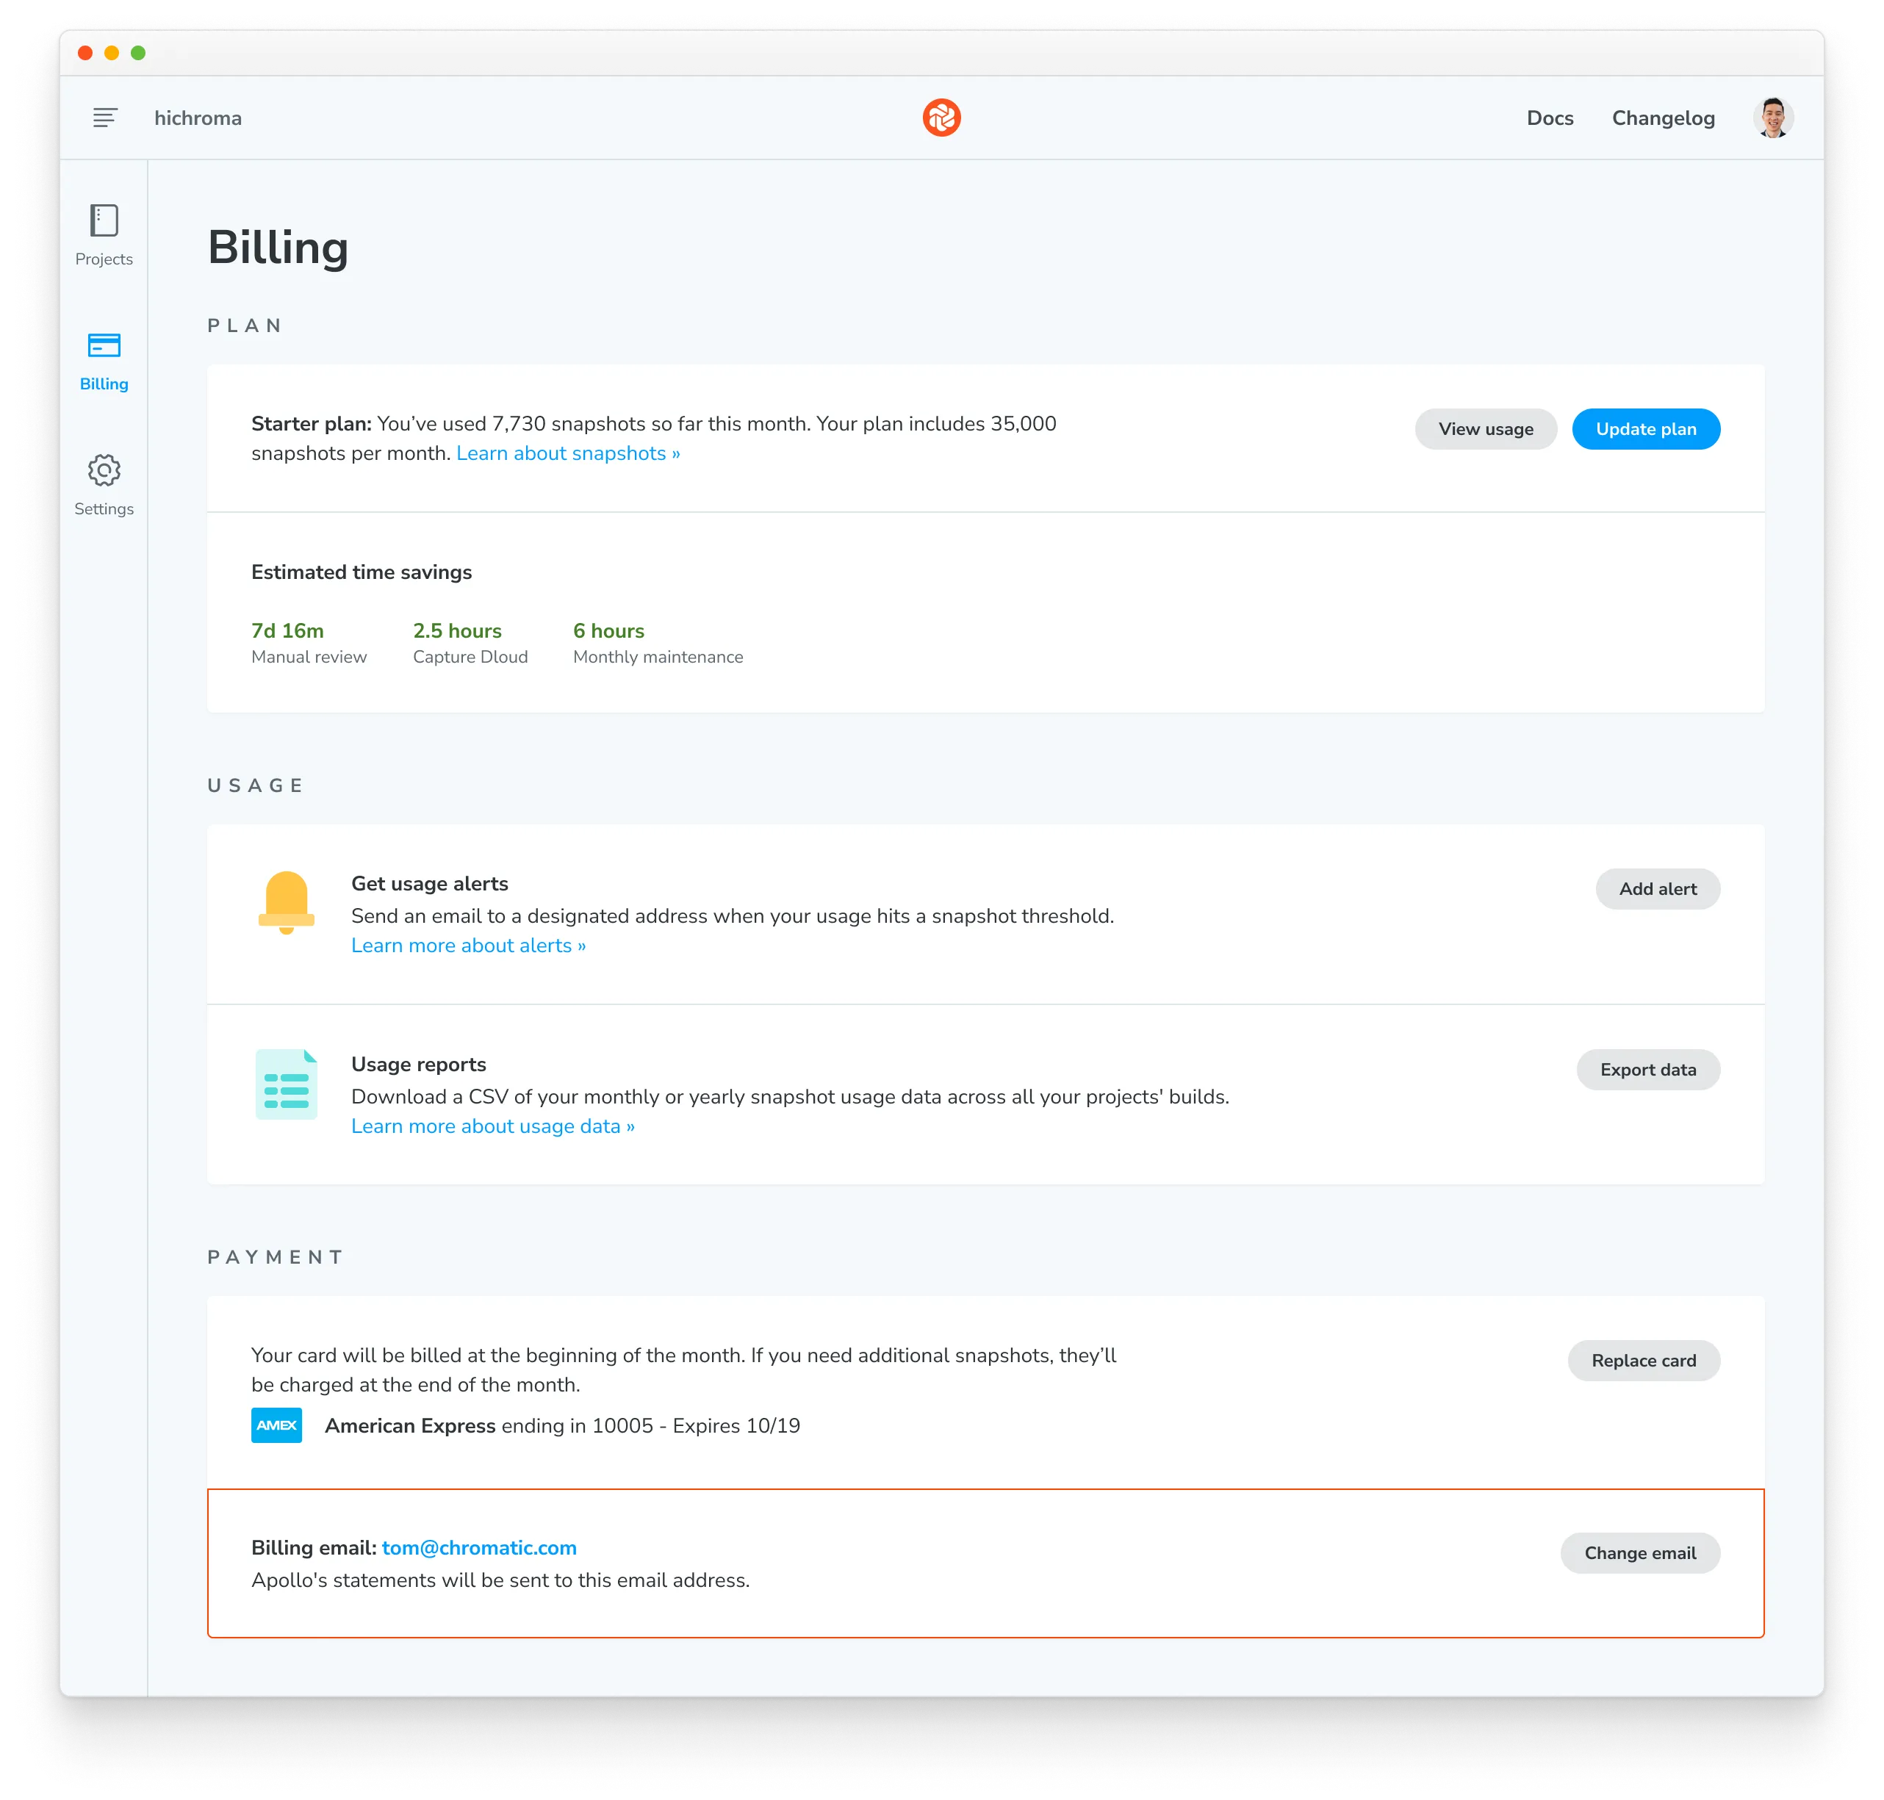The image size is (1884, 1800).
Task: Click the hamburger menu icon
Action: click(x=106, y=118)
